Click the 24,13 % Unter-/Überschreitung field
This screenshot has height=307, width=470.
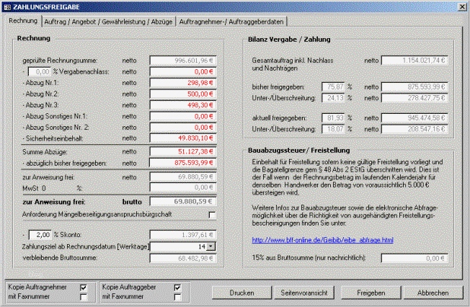(333, 98)
